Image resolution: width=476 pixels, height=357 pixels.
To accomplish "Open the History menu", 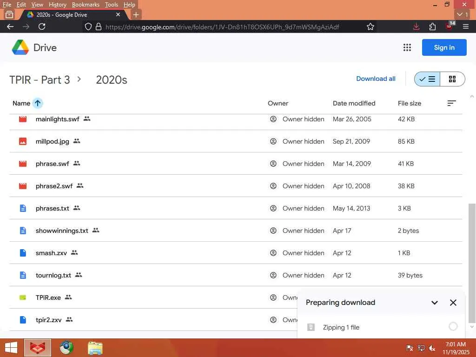I will (57, 5).
